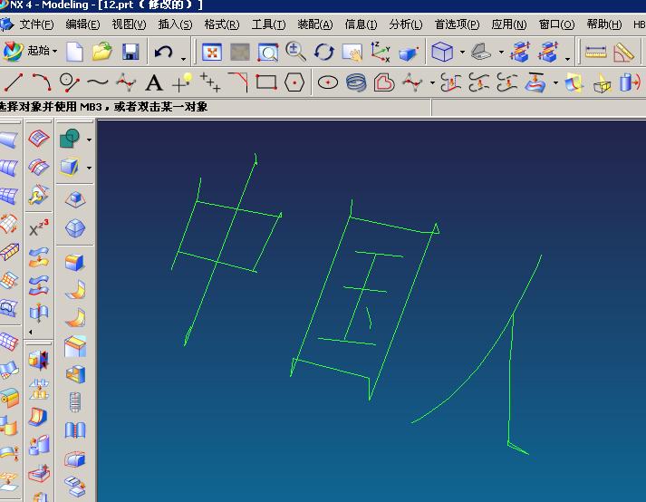
Task: Select the Arc drawing tool
Action: pyautogui.click(x=41, y=82)
